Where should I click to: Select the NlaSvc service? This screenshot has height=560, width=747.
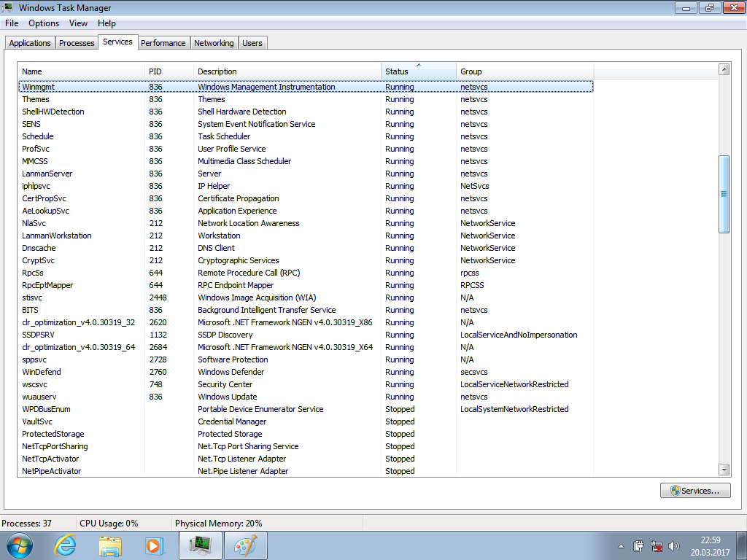coord(34,223)
